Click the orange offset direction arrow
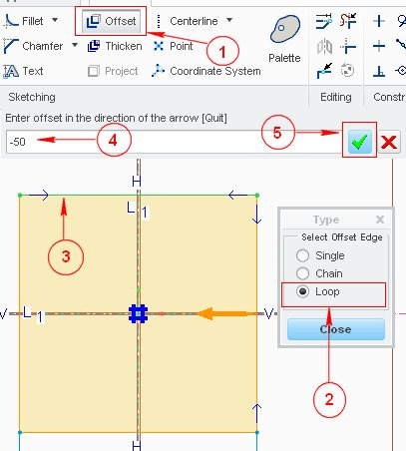Viewport: 406px width, 451px height. pyautogui.click(x=228, y=313)
